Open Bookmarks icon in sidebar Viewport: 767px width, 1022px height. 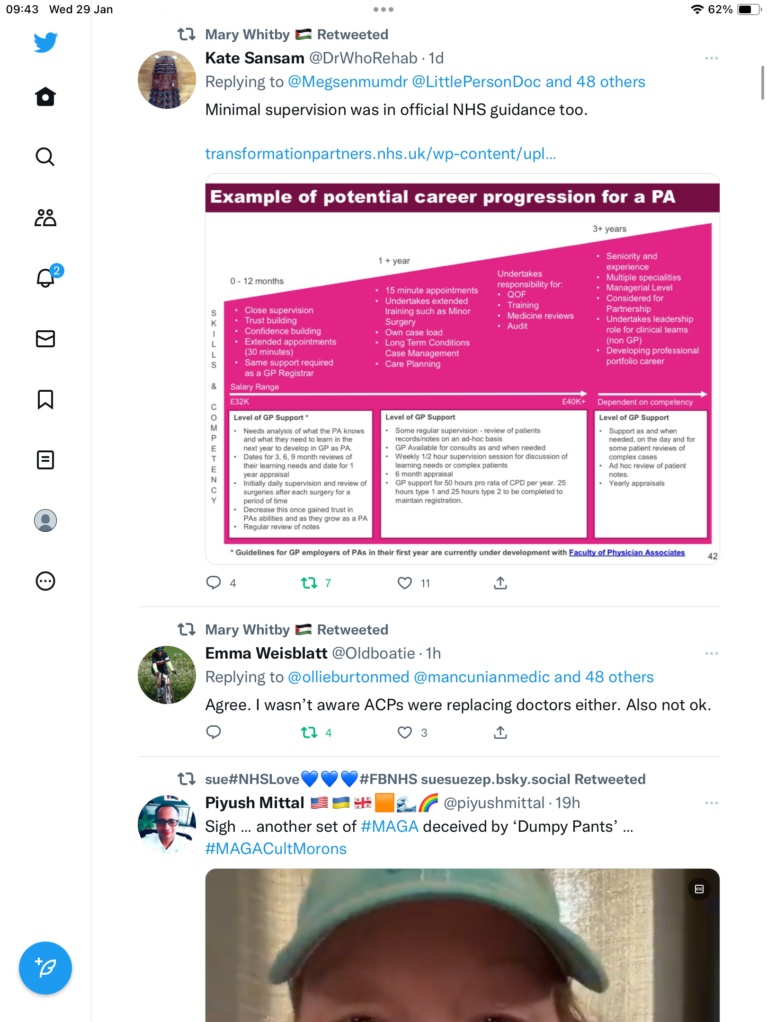pos(45,399)
